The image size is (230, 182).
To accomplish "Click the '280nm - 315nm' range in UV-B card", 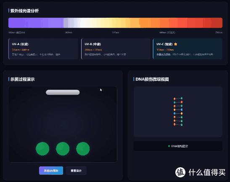I will point(93,50).
